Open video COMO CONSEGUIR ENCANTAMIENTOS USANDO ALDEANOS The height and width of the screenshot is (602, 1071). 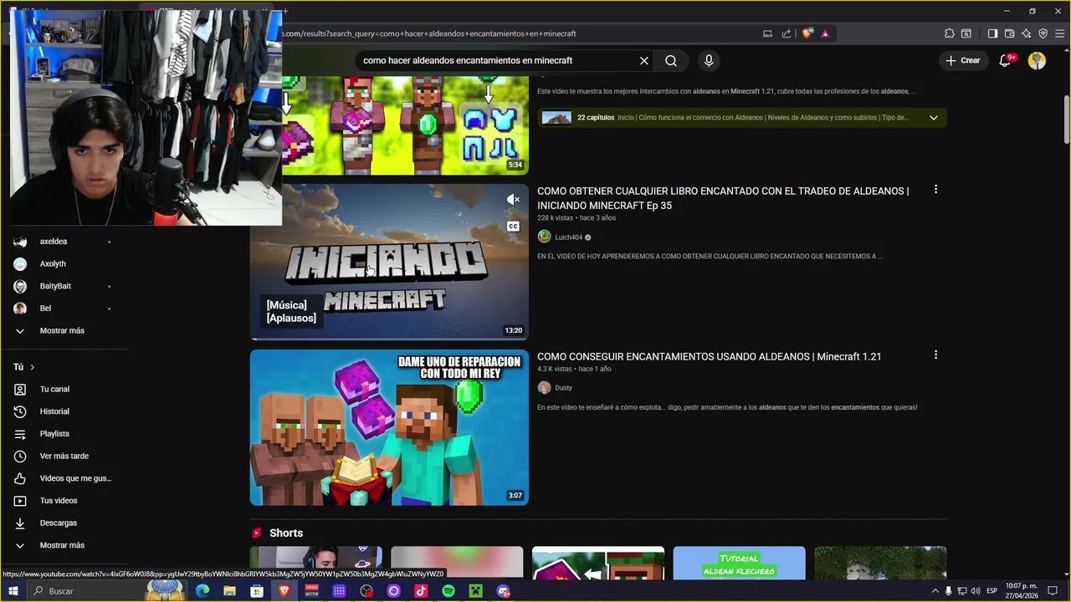[x=709, y=356]
